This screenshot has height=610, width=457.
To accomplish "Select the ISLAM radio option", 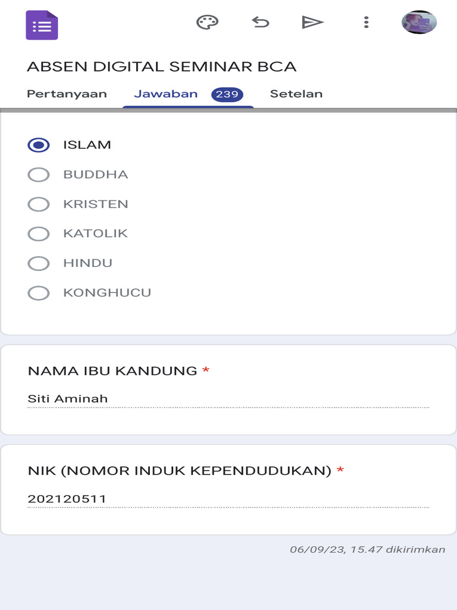I will coord(39,145).
